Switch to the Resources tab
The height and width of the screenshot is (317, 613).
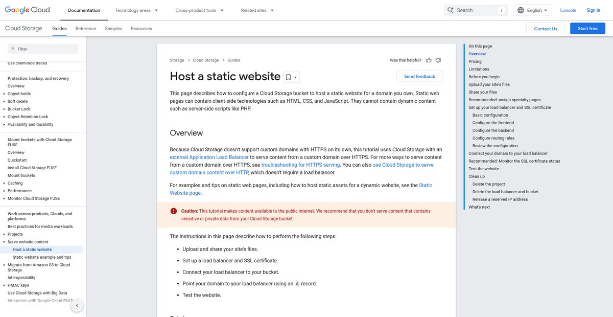click(x=142, y=29)
